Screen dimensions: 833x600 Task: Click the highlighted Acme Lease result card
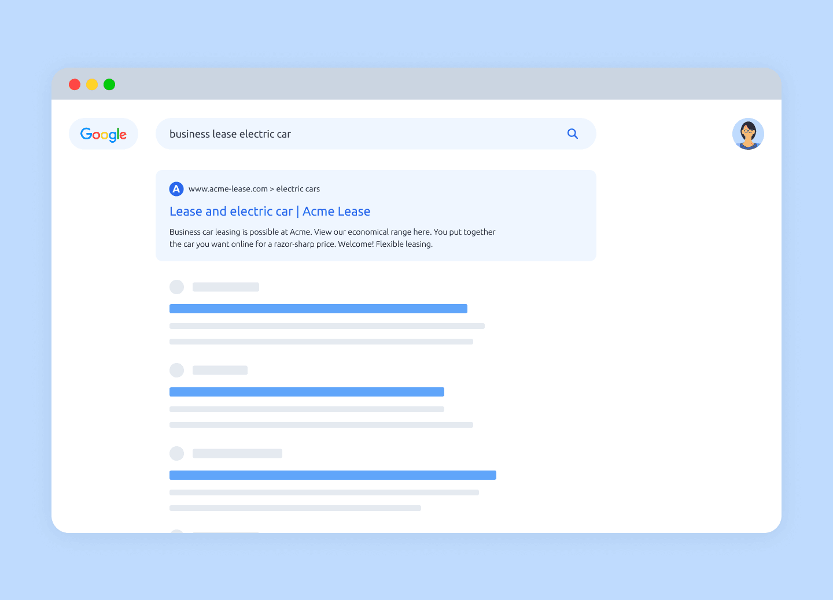[x=376, y=215]
